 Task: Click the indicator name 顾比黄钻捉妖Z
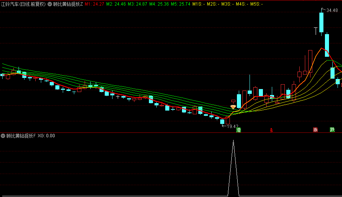[x=68, y=4]
